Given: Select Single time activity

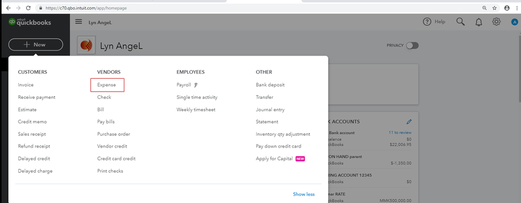Looking at the screenshot, I should pos(197,97).
